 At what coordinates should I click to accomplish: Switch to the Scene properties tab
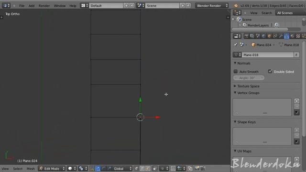[258, 36]
